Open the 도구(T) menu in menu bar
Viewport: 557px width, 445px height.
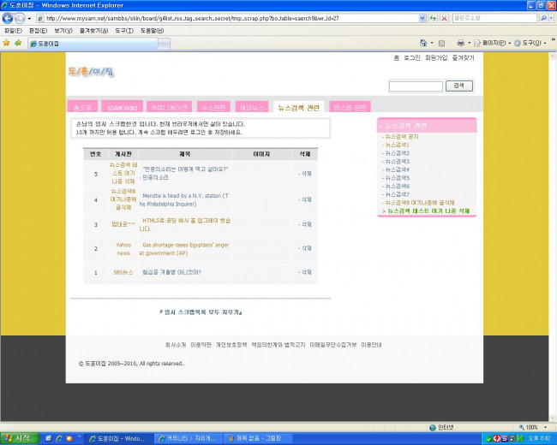(124, 31)
